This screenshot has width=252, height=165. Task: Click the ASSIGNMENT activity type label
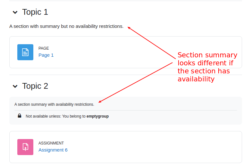pyautogui.click(x=51, y=143)
